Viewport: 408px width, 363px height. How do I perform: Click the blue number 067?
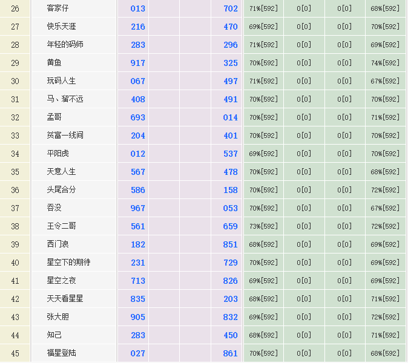click(x=138, y=81)
